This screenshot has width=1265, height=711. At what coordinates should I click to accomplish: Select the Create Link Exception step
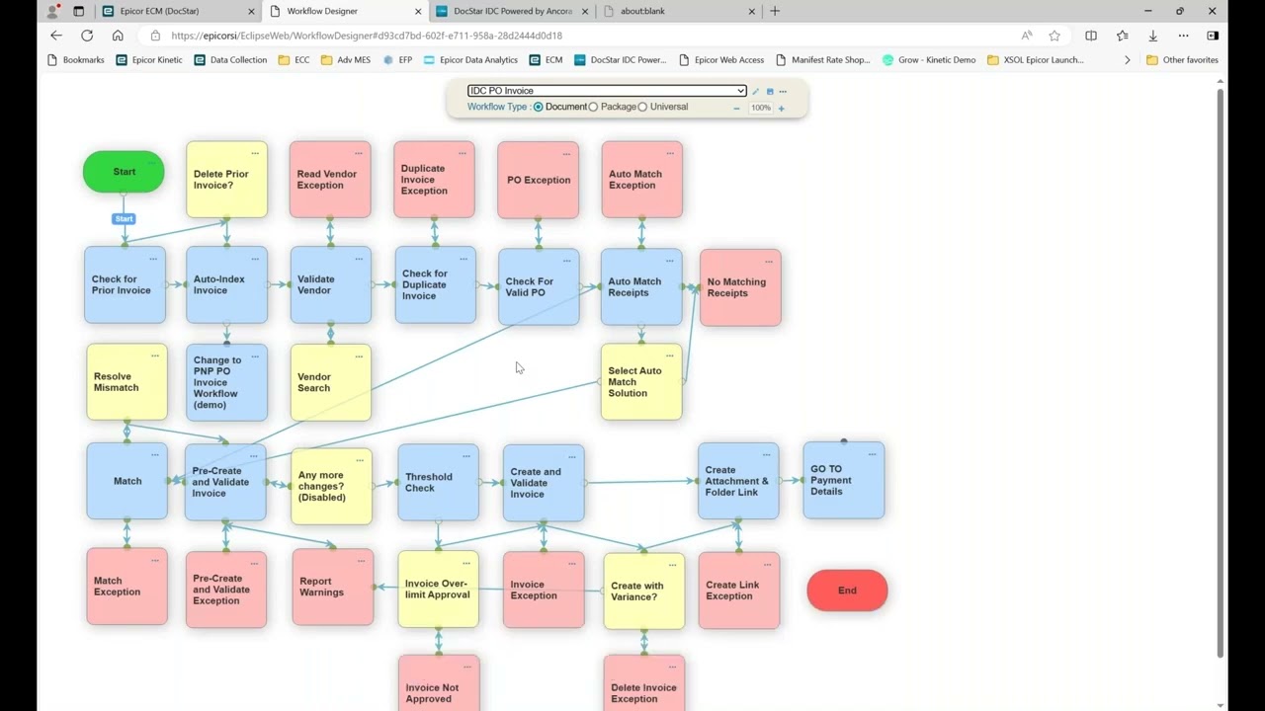tap(739, 591)
